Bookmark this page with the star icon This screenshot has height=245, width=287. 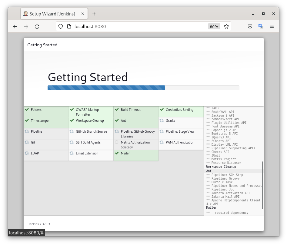(x=226, y=27)
